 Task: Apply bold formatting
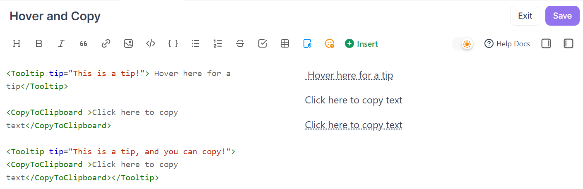tap(39, 43)
